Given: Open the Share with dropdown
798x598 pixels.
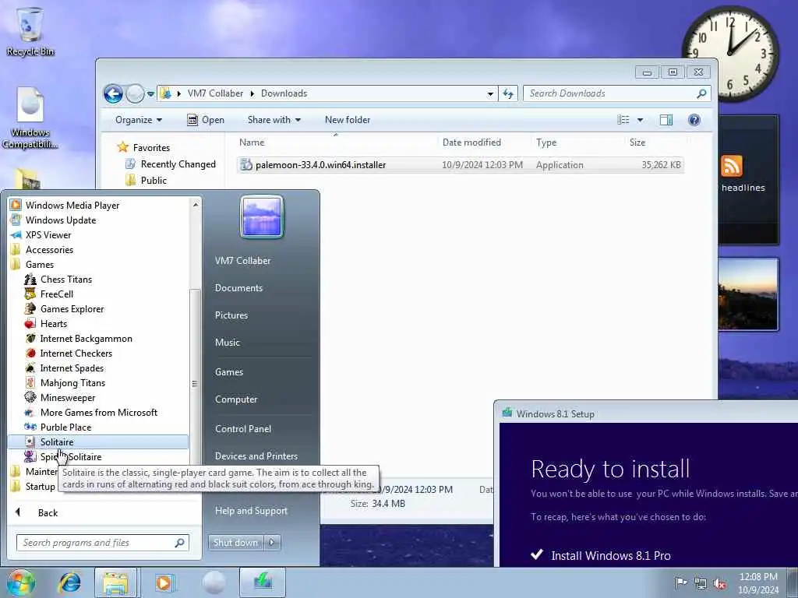Looking at the screenshot, I should pyautogui.click(x=274, y=119).
